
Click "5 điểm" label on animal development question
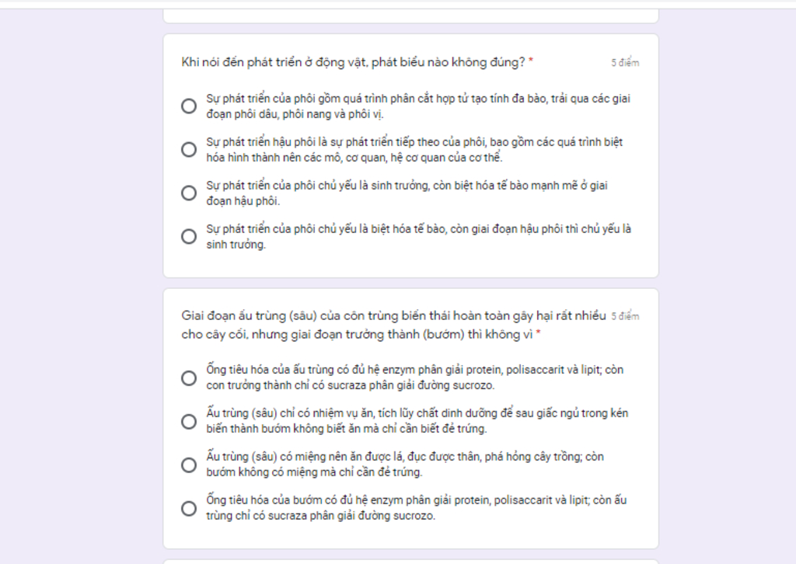coord(625,63)
